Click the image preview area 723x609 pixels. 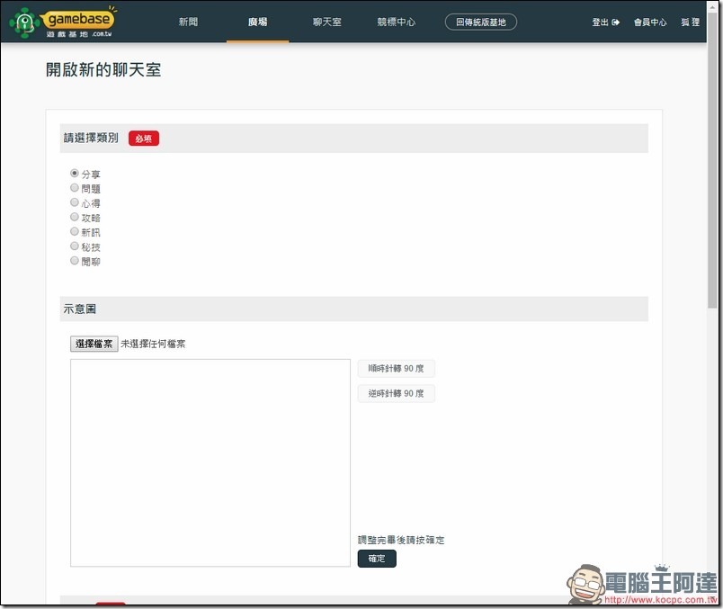(x=210, y=463)
